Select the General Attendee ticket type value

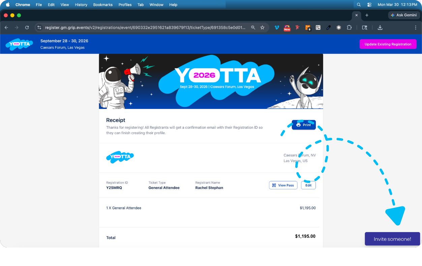(164, 188)
